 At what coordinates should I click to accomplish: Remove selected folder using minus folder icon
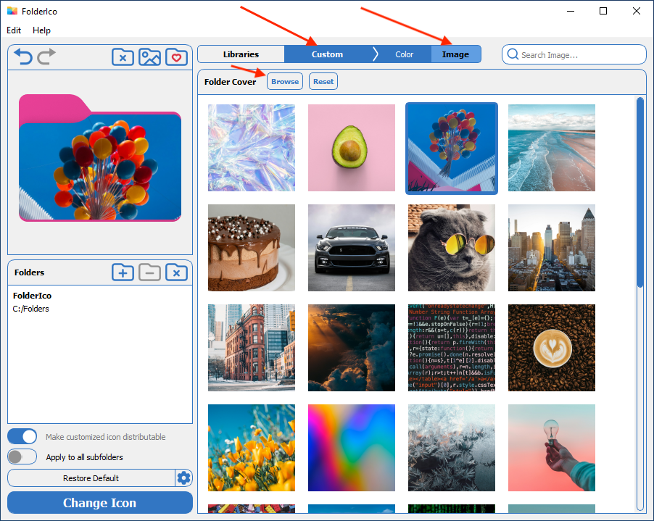tap(149, 272)
